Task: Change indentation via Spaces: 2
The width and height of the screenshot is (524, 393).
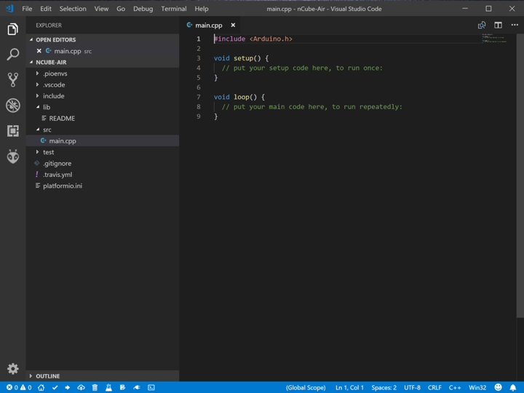Action: click(384, 388)
